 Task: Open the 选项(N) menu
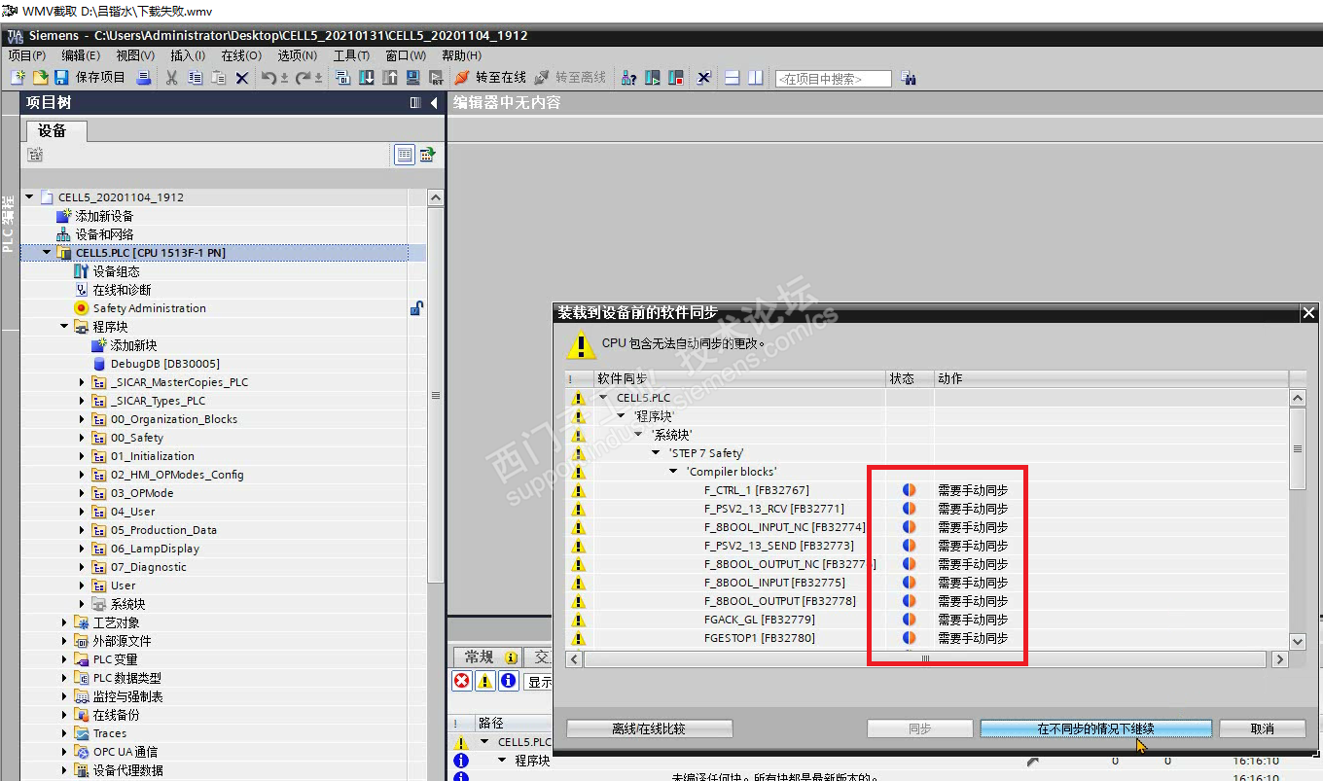pos(297,55)
